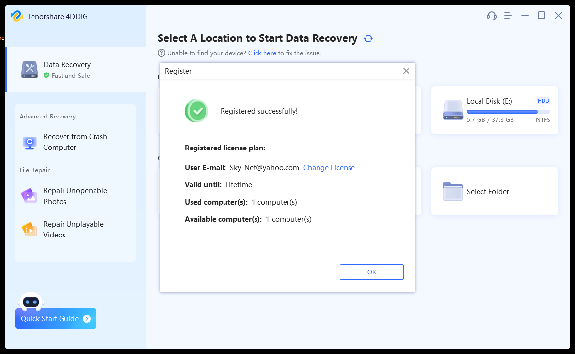Click the 'Select A Location' main heading

(x=257, y=38)
